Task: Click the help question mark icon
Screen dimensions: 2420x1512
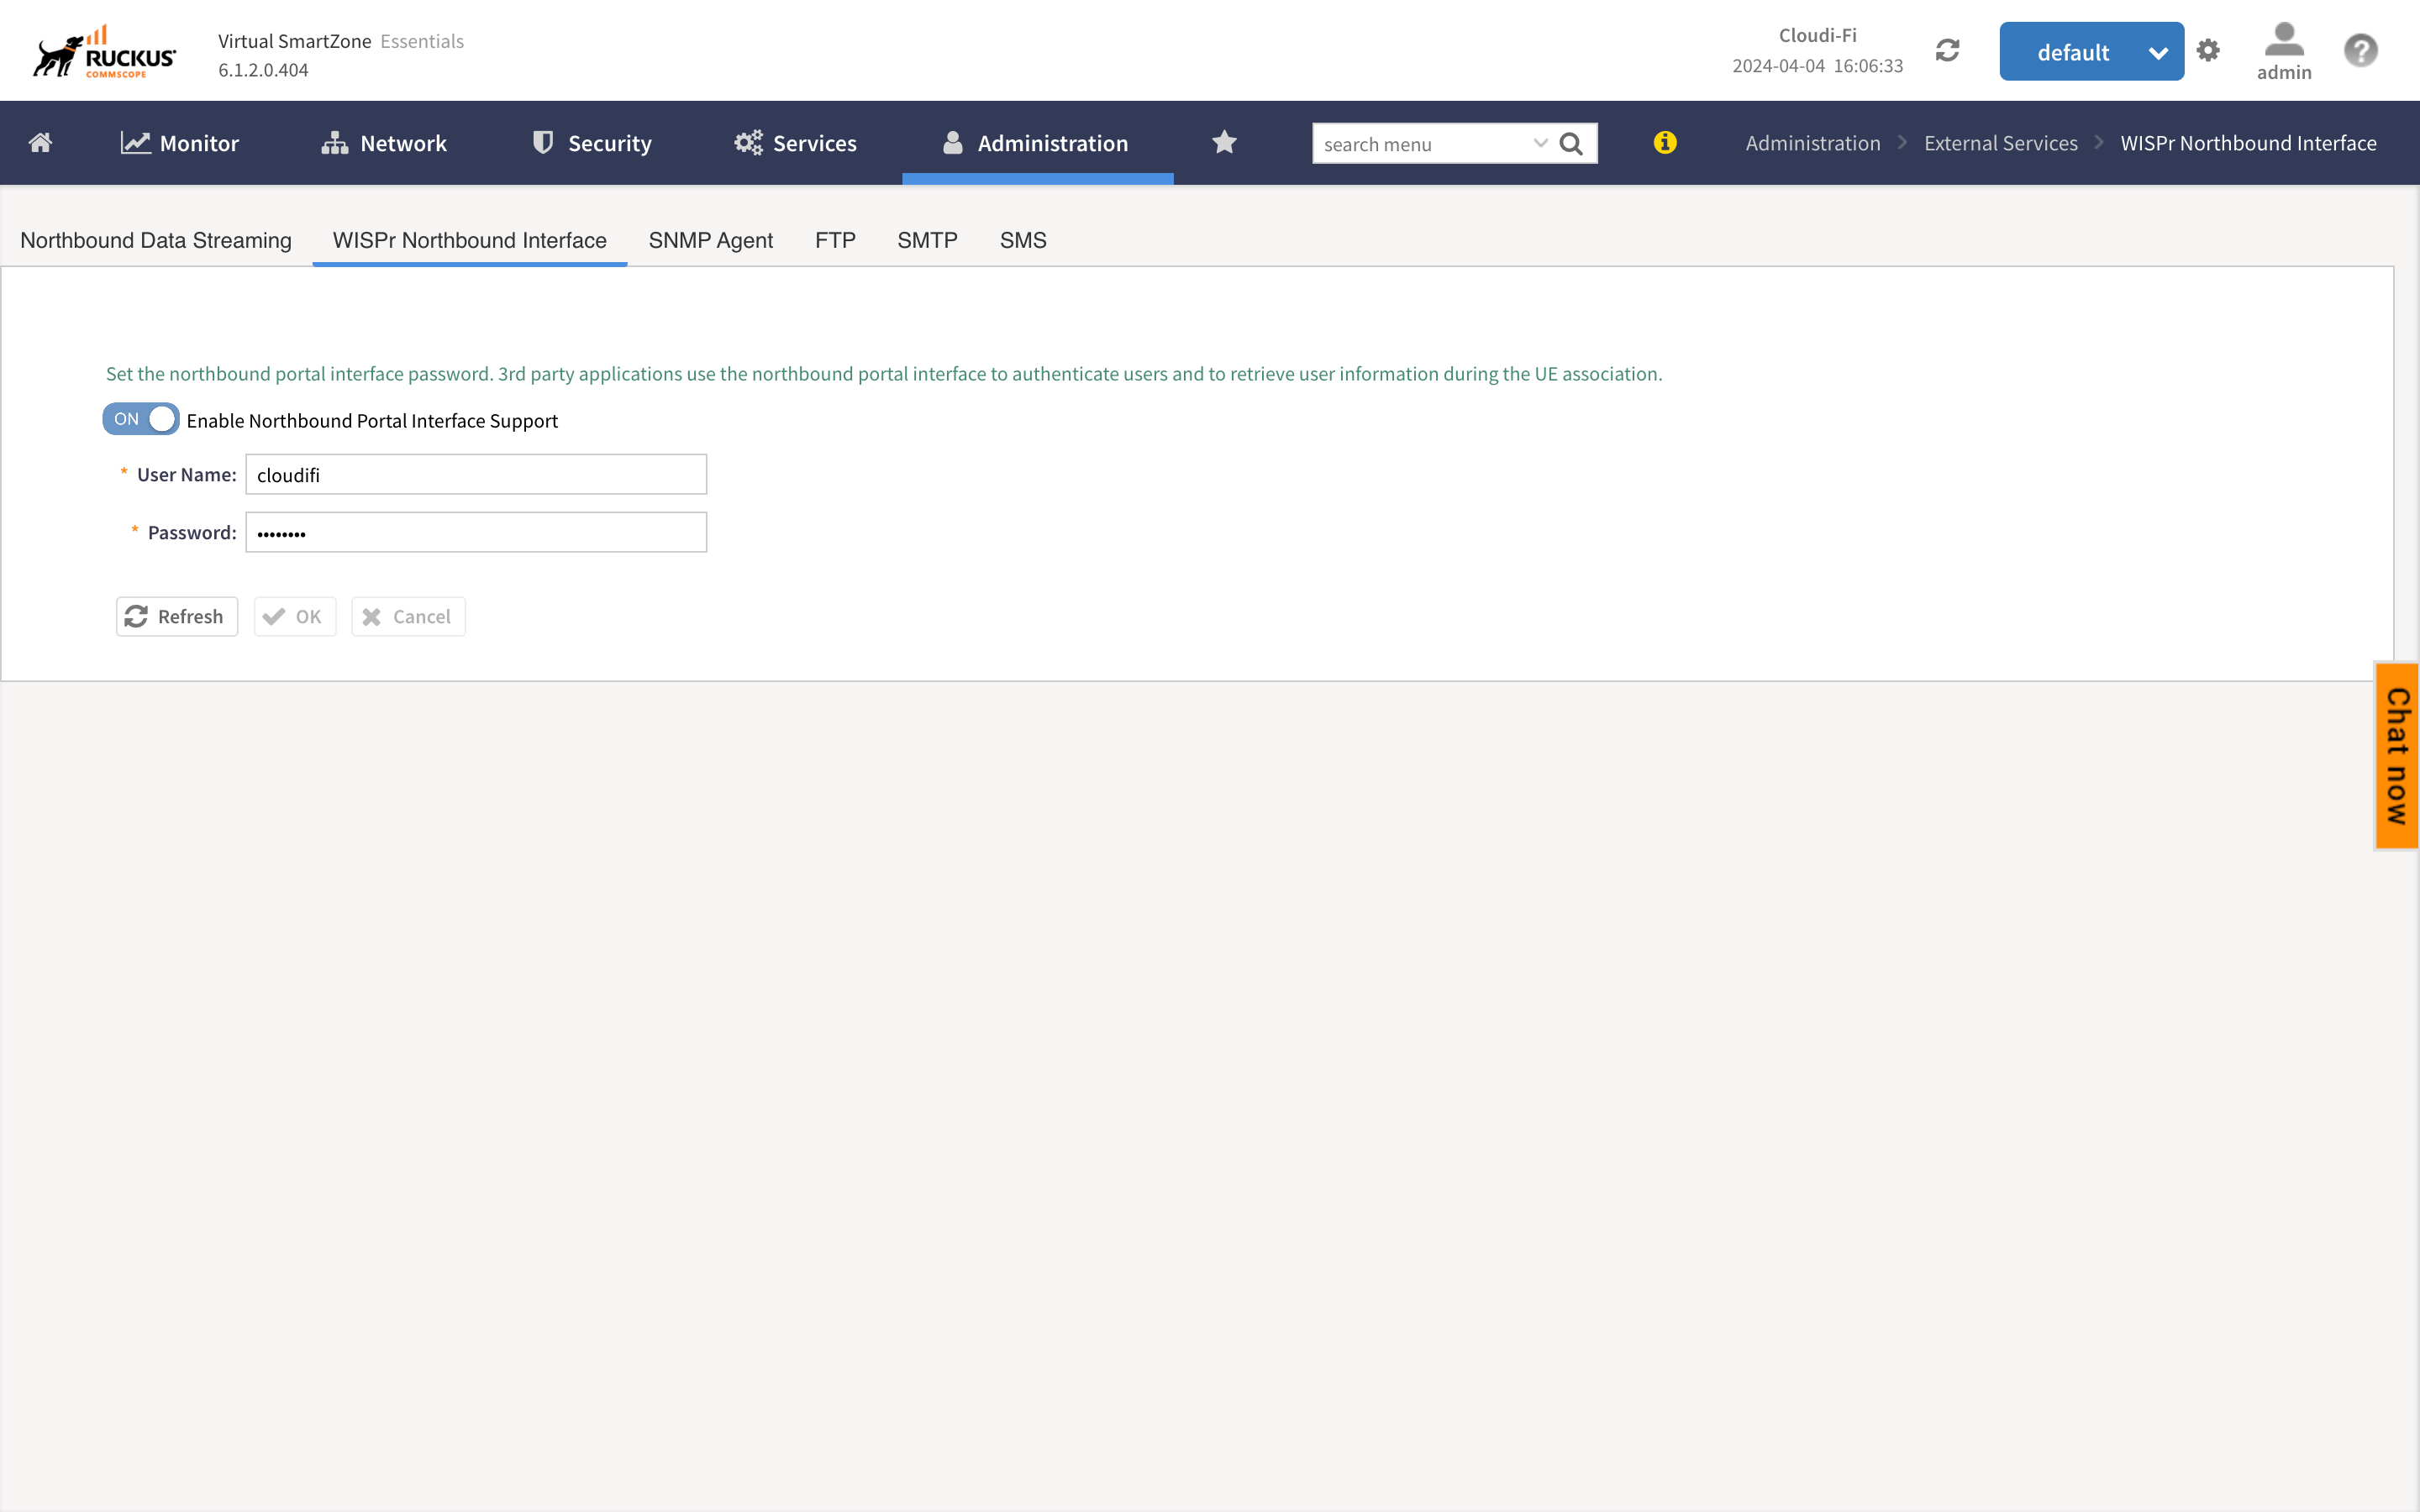Action: tap(2359, 49)
